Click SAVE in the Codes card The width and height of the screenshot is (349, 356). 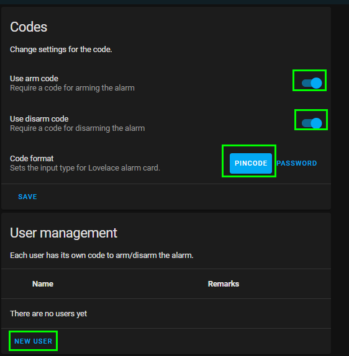tap(27, 197)
